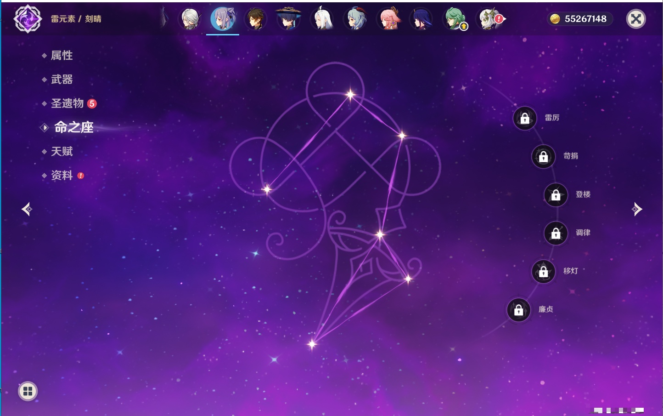Click the 雷元素 / 刻晴 title text
Image resolution: width=663 pixels, height=416 pixels.
coord(76,19)
